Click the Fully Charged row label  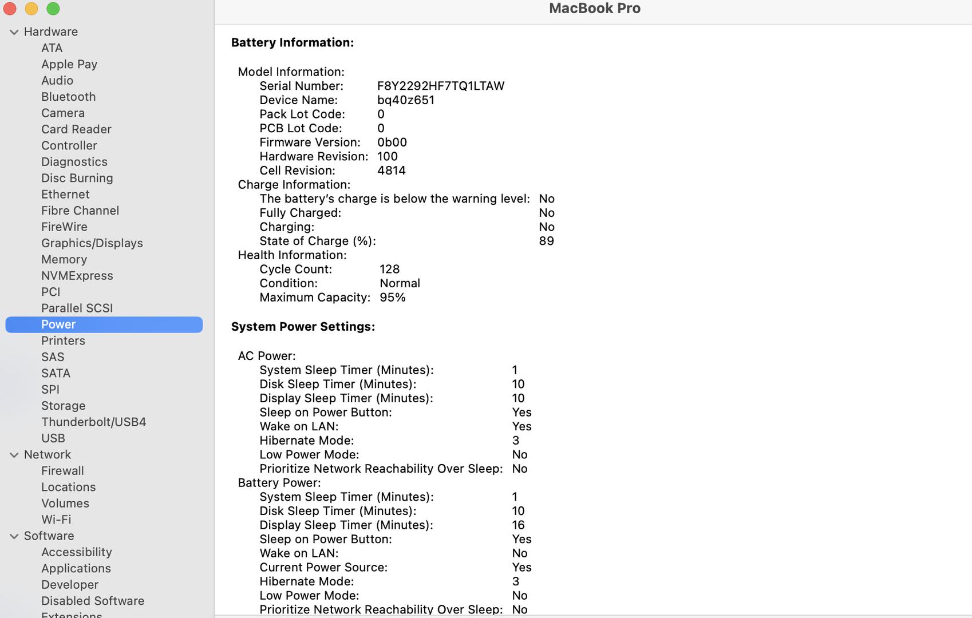(301, 213)
